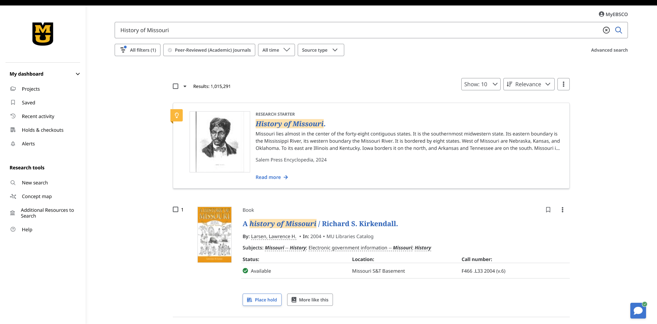Open Additional Resources to Search

(47, 213)
